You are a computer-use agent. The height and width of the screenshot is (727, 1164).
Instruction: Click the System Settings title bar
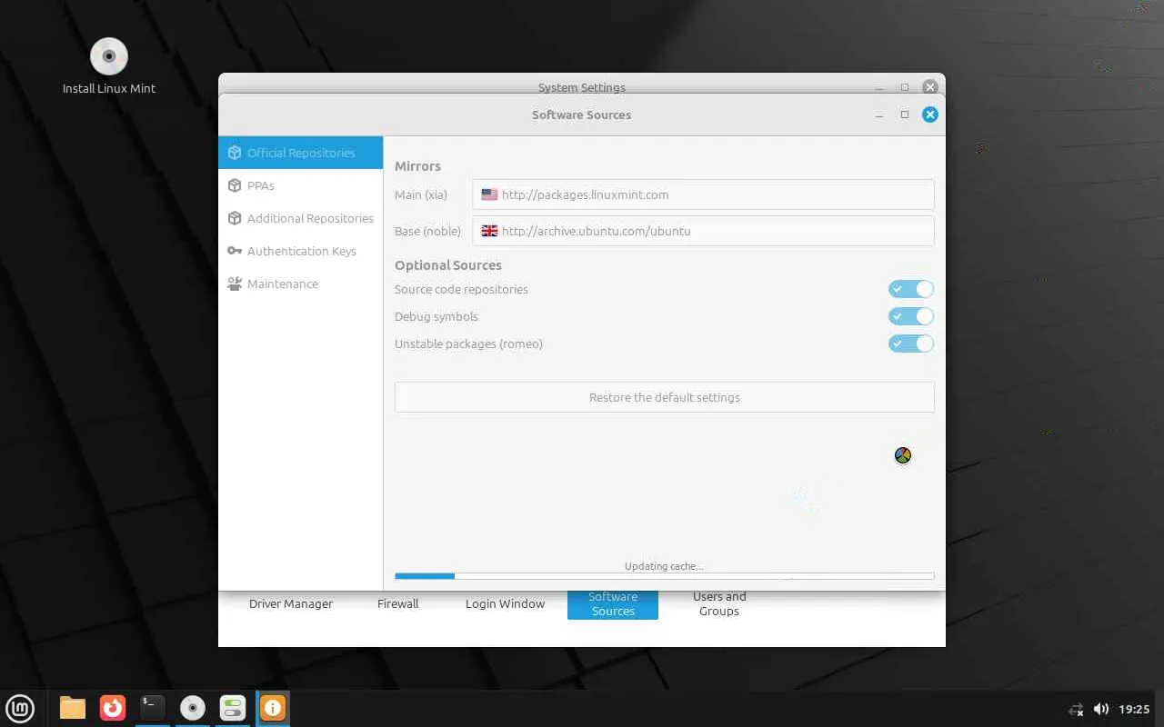click(x=582, y=84)
